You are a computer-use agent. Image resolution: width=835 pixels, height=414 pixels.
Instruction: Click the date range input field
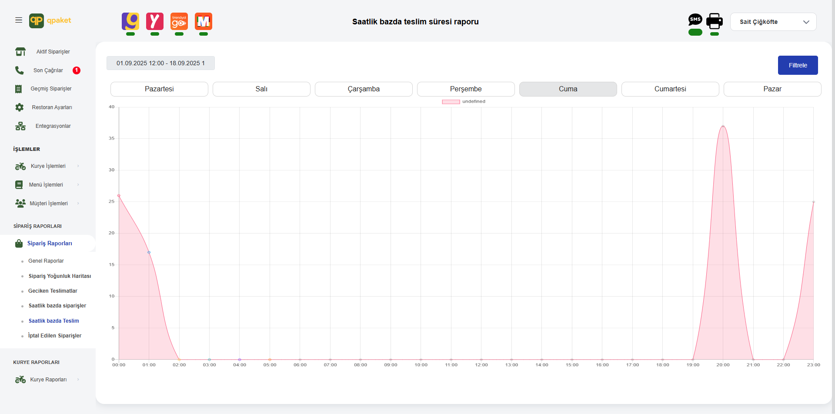160,63
